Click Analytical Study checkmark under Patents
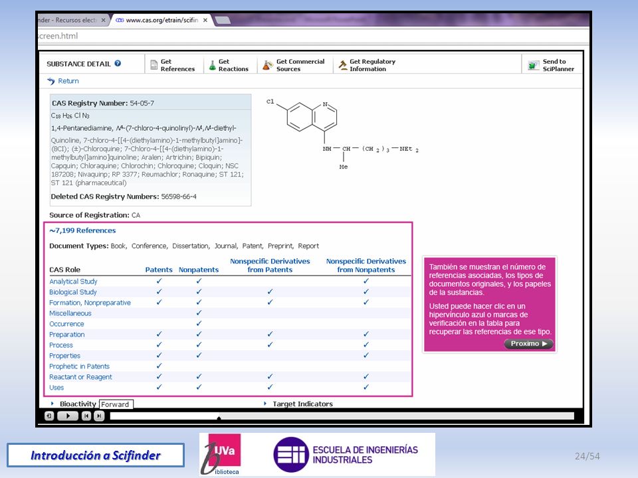 coord(159,281)
